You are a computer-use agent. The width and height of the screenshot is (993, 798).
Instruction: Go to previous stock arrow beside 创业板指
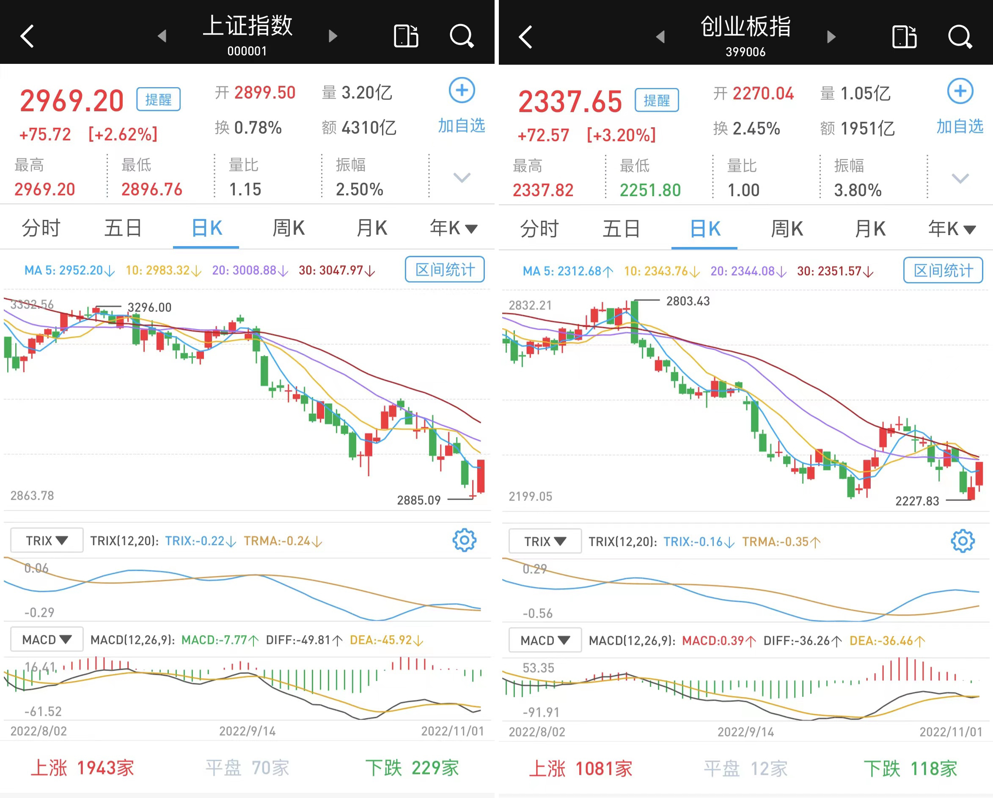click(660, 37)
